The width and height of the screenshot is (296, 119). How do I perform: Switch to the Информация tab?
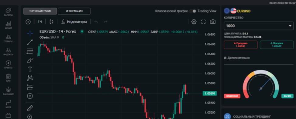[74, 11]
